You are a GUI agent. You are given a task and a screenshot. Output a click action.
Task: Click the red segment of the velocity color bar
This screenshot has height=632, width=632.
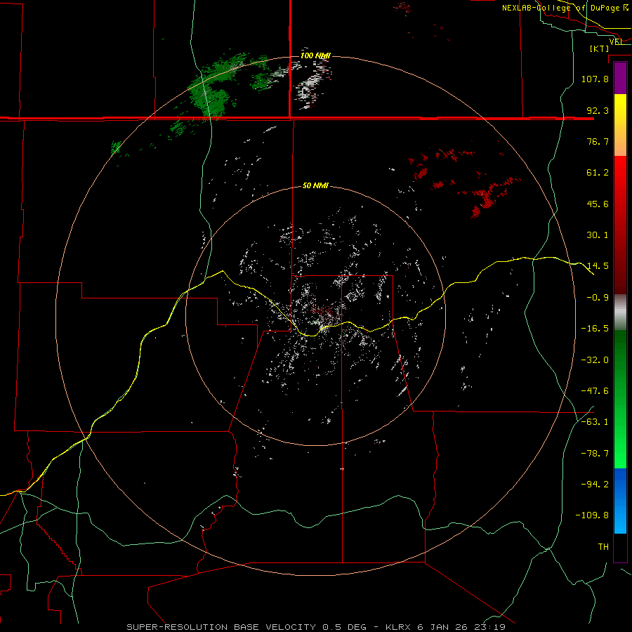tap(620, 225)
